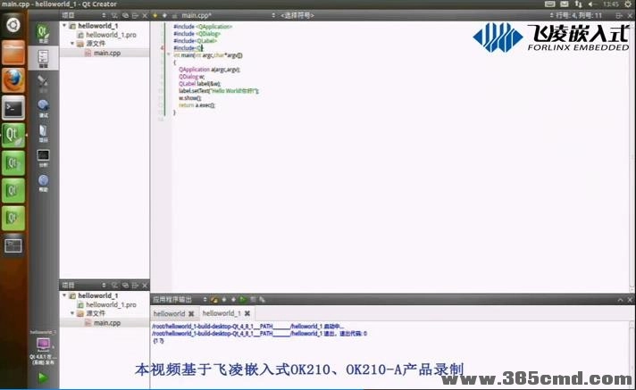Click the return a.exec() line

point(197,105)
